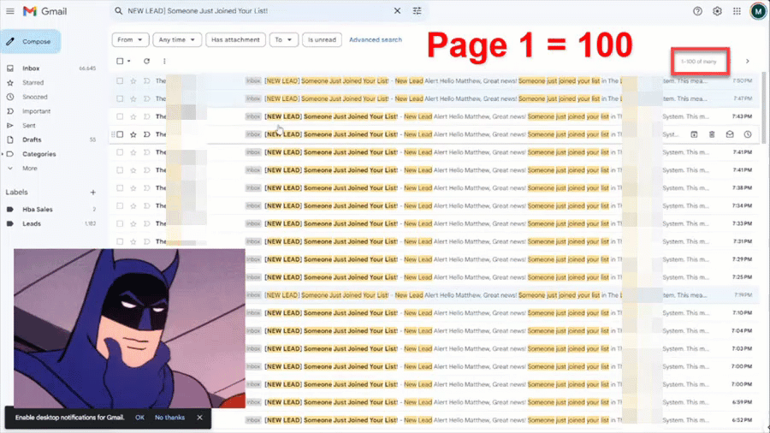Toggle the Has attachment filter
770x433 pixels.
click(235, 39)
